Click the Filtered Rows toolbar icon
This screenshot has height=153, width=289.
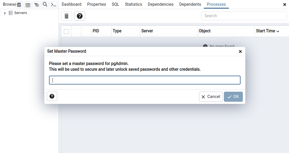coord(36,5)
